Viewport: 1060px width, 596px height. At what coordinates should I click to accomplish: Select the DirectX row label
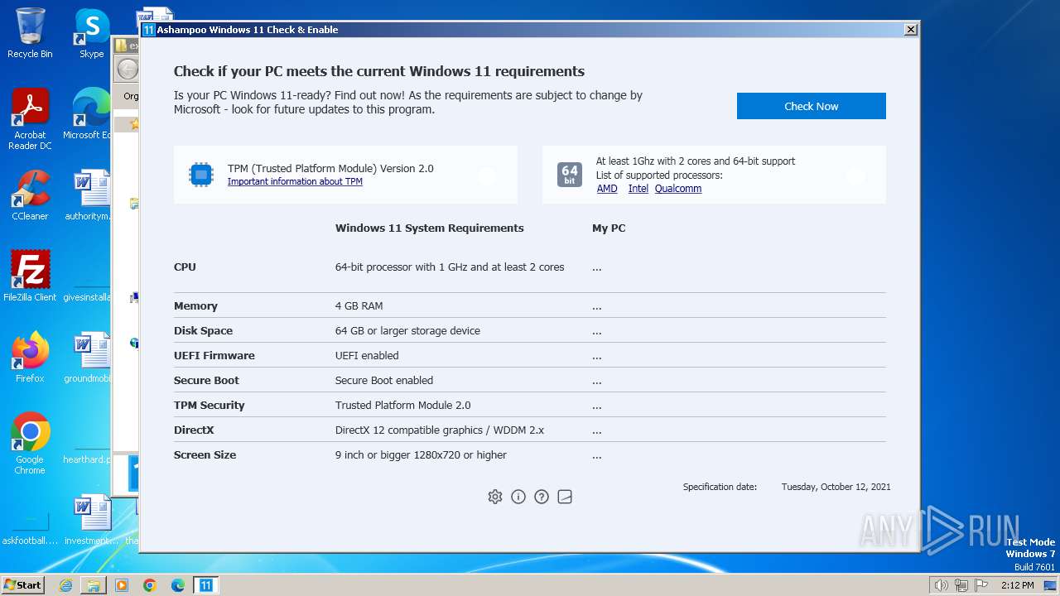pos(194,430)
